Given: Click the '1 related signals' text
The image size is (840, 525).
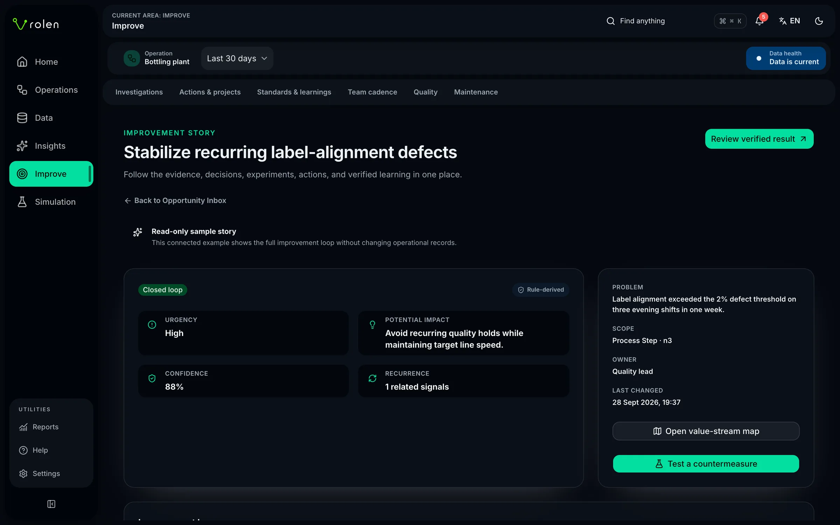Looking at the screenshot, I should click(417, 387).
